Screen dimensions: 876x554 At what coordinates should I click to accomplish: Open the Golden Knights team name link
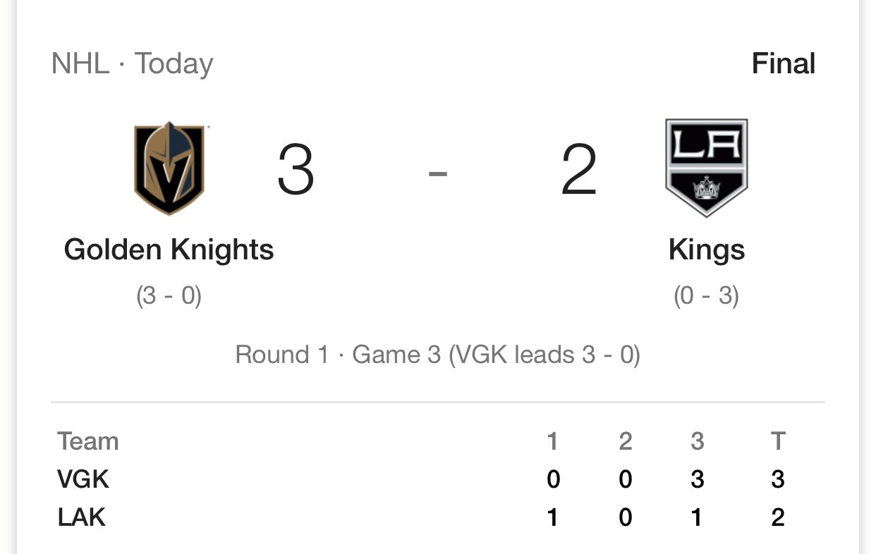click(169, 250)
